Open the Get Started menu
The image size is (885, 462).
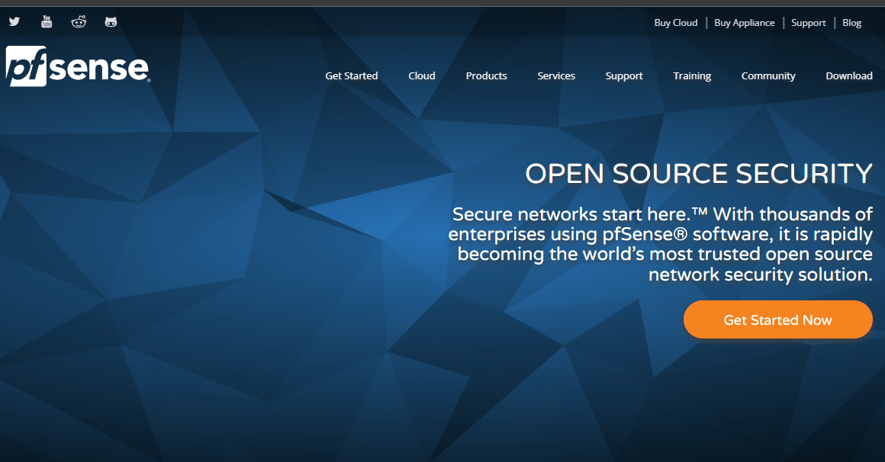[351, 75]
